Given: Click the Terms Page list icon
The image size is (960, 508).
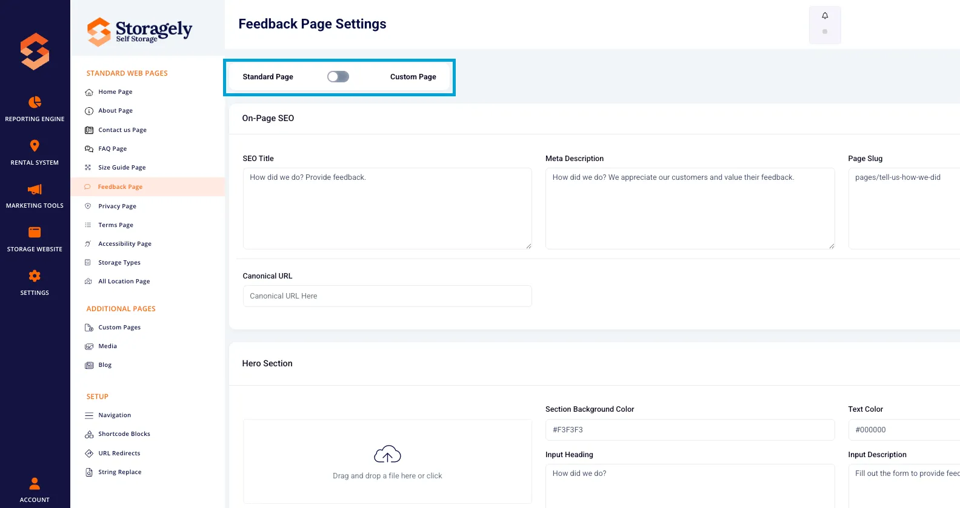Looking at the screenshot, I should click(x=88, y=225).
